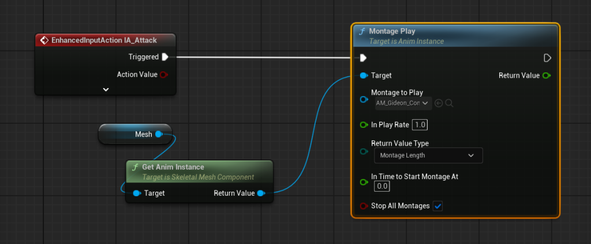Use selected asset arrow for Montage to Play
The height and width of the screenshot is (244, 591).
pyautogui.click(x=439, y=103)
